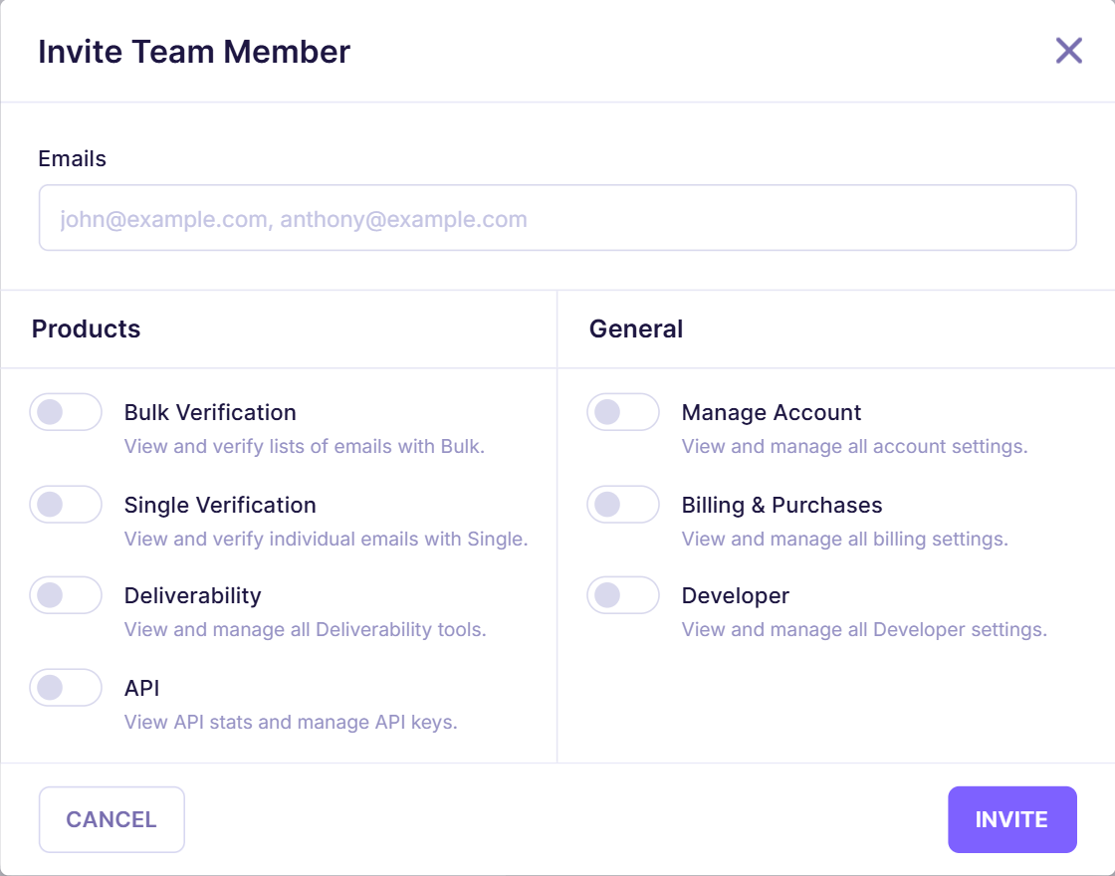Click 'View API stats and manage API keys.'
The width and height of the screenshot is (1115, 876).
coord(291,722)
